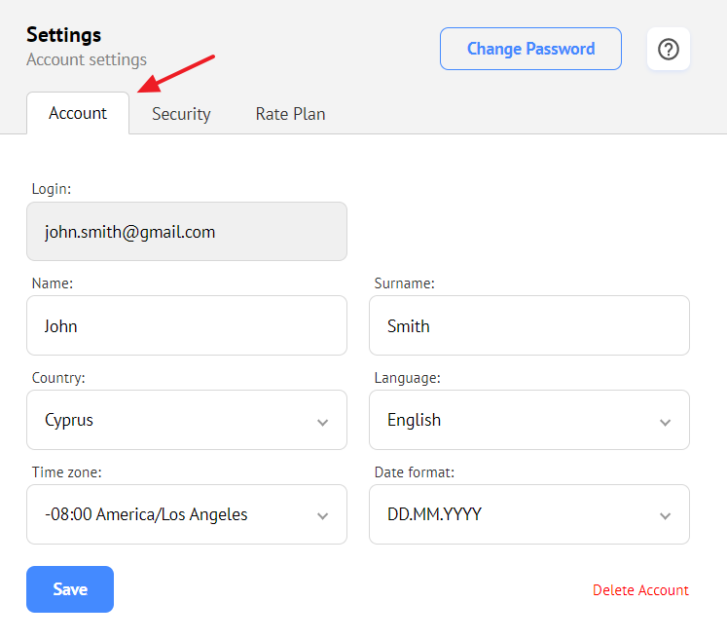
Task: Click the Login field with john.smith@gmail.com
Action: (x=187, y=231)
